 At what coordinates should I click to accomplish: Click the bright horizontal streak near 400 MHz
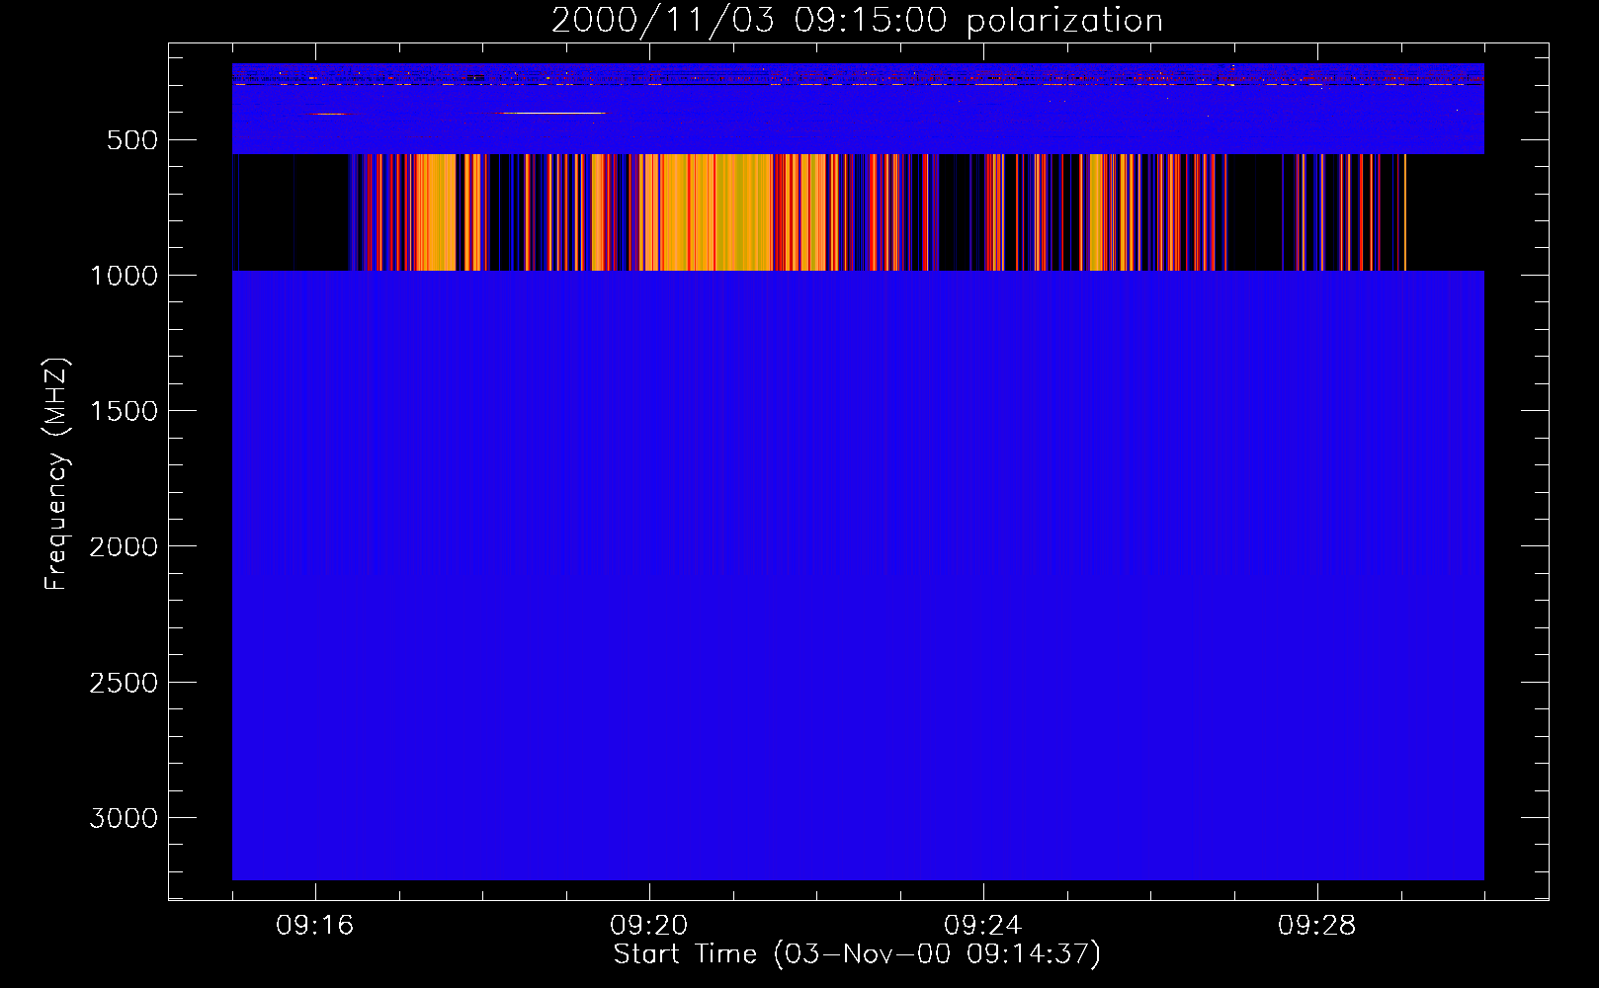pos(549,114)
